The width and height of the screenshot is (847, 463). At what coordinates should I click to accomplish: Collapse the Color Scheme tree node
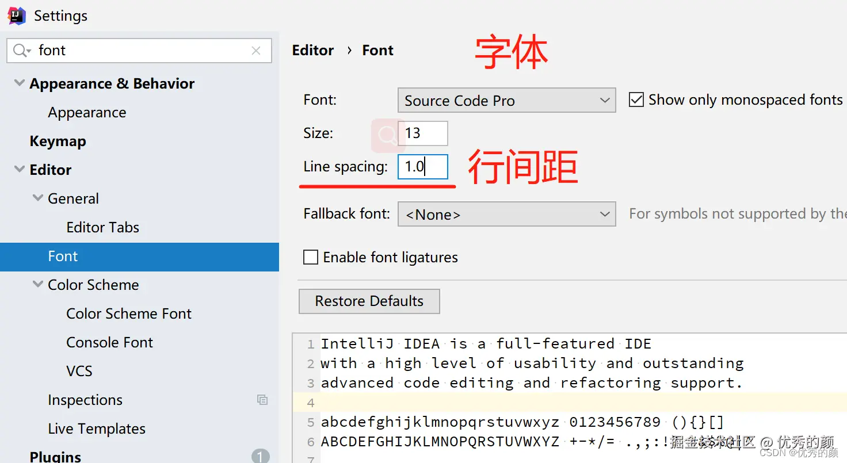[x=38, y=285]
